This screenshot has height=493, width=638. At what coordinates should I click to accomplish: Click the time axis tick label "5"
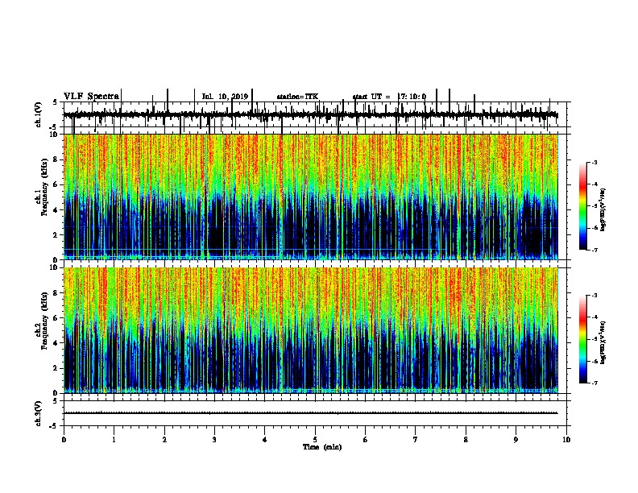point(315,440)
